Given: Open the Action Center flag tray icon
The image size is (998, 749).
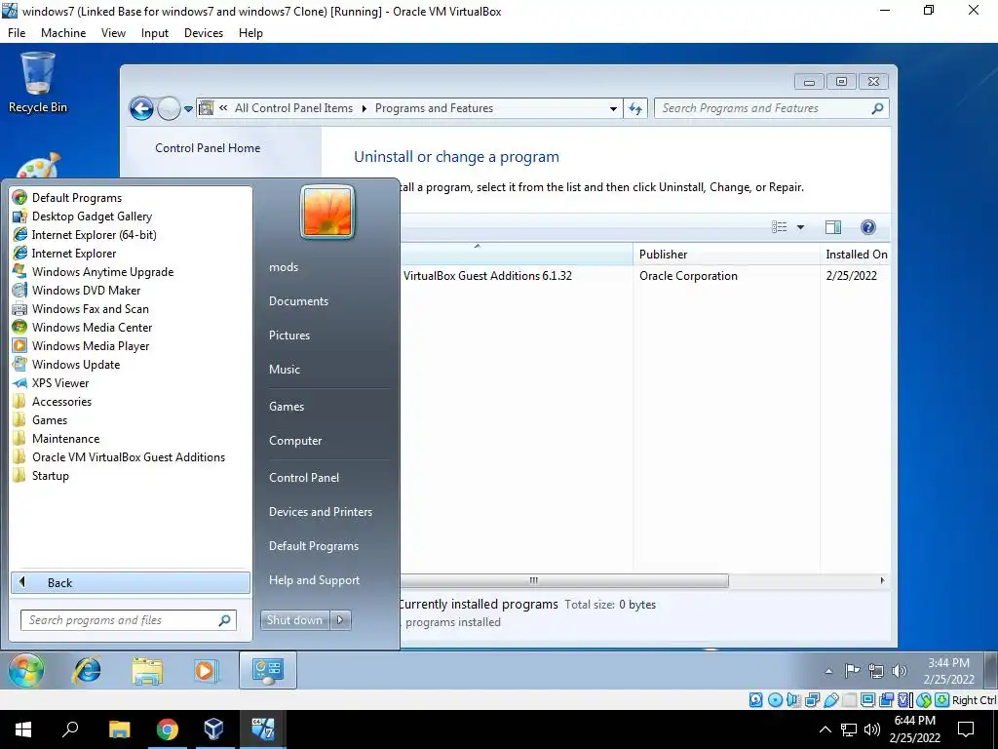Looking at the screenshot, I should point(852,671).
